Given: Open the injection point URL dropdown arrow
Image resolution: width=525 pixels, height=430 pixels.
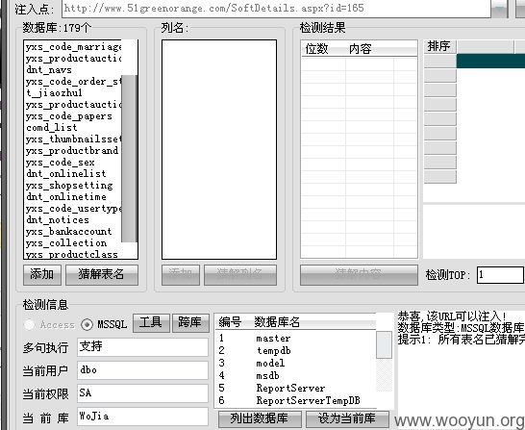Looking at the screenshot, I should pos(500,8).
